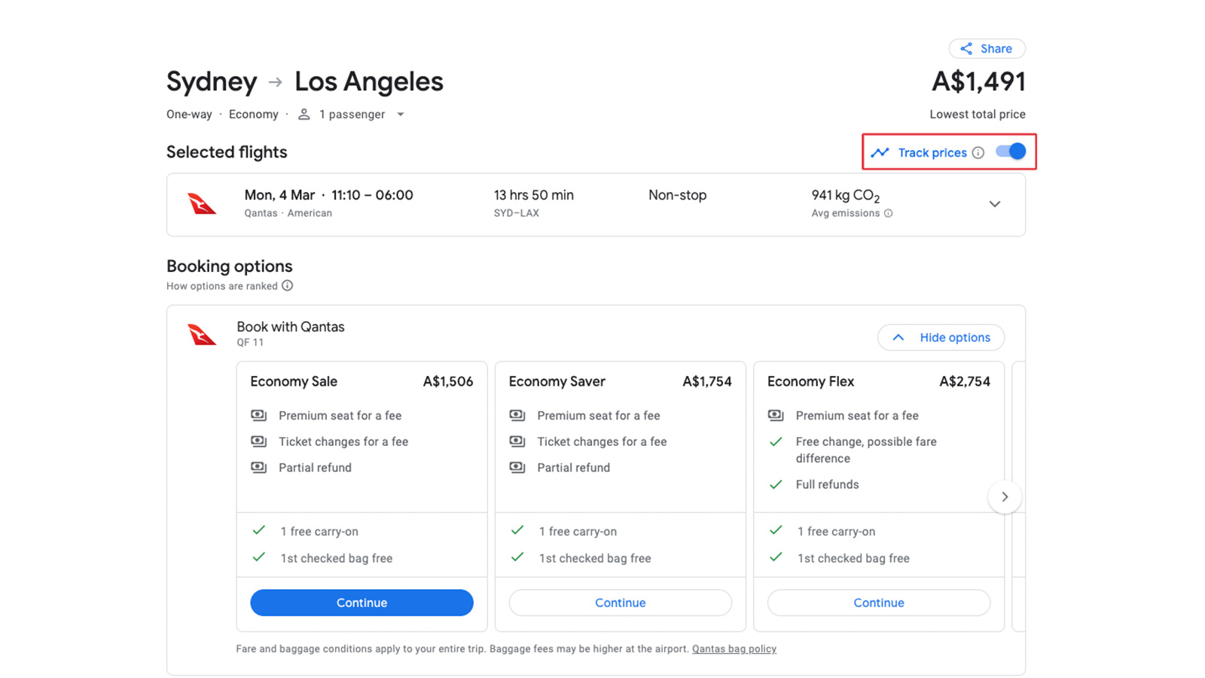Viewport: 1205px width, 678px height.
Task: Click the passenger person icon
Action: [304, 115]
